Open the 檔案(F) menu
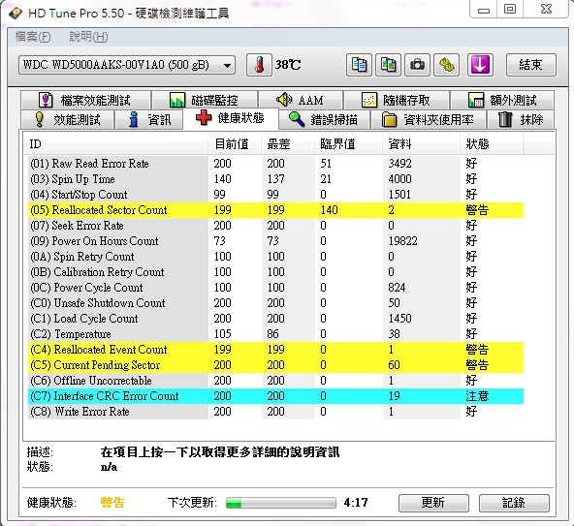The image size is (574, 526). pyautogui.click(x=33, y=37)
